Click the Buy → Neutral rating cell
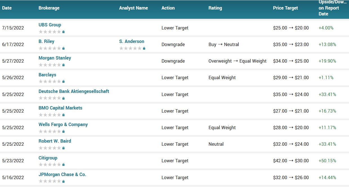Image resolution: width=349 pixels, height=187 pixels. tap(224, 44)
